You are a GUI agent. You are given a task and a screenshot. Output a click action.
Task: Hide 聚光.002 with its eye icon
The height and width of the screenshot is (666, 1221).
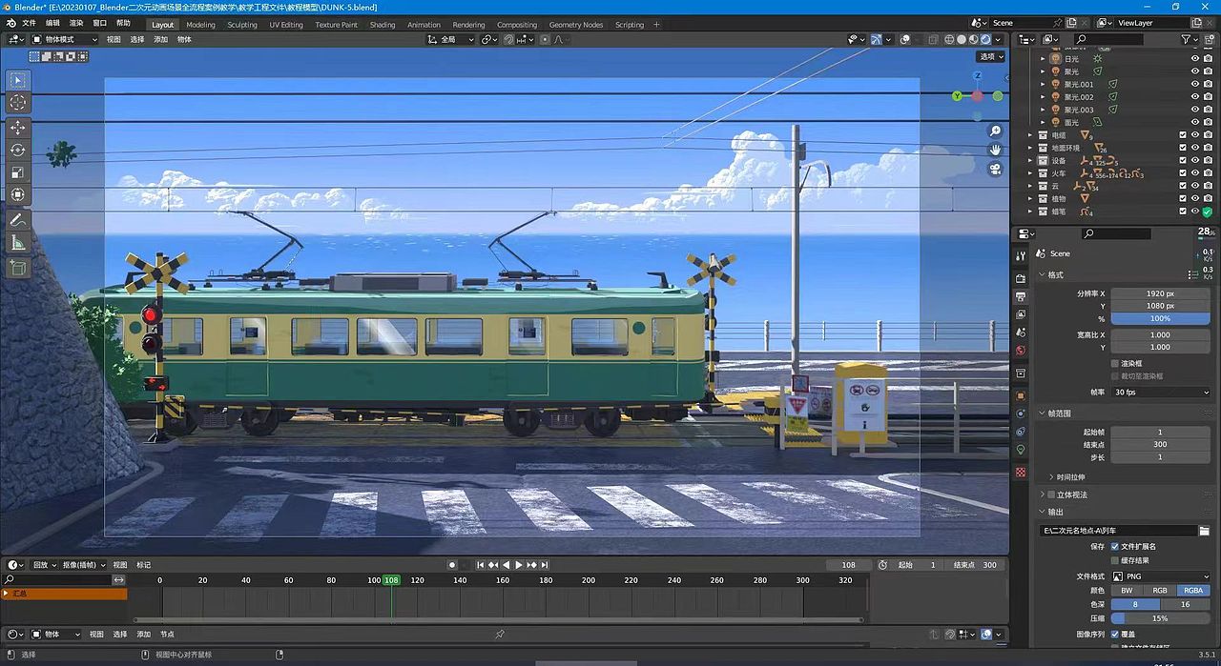pyautogui.click(x=1194, y=97)
